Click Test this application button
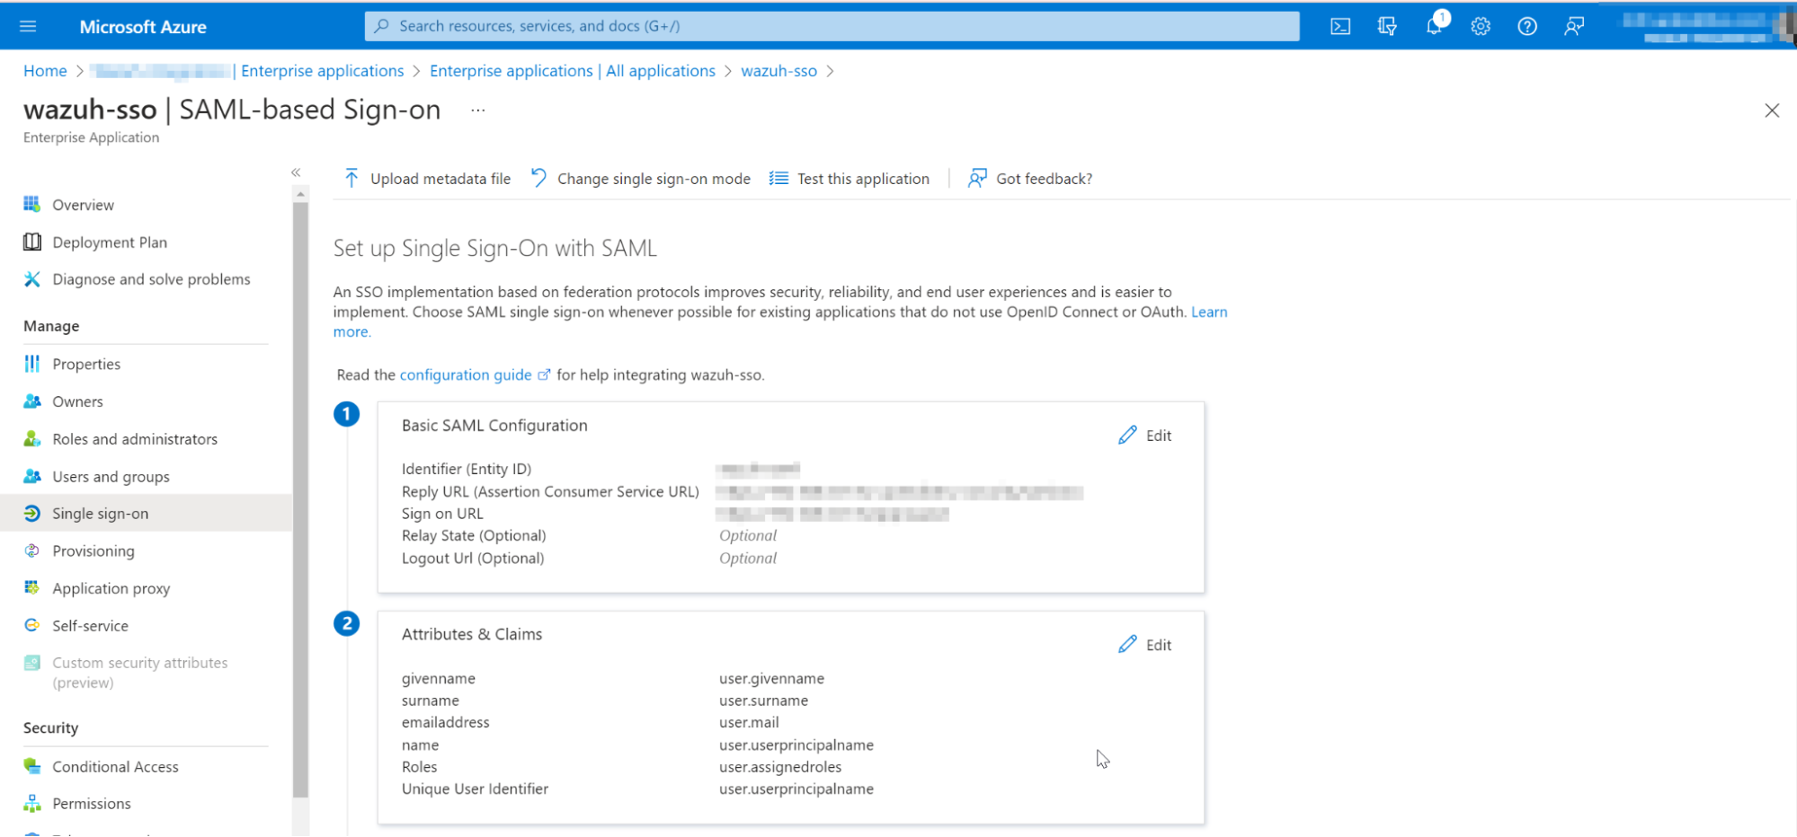 pos(850,179)
